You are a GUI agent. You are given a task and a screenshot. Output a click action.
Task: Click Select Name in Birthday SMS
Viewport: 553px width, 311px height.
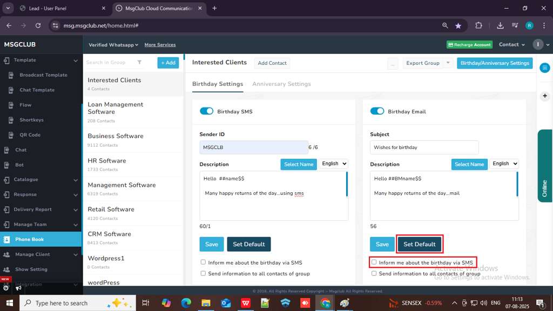click(298, 164)
